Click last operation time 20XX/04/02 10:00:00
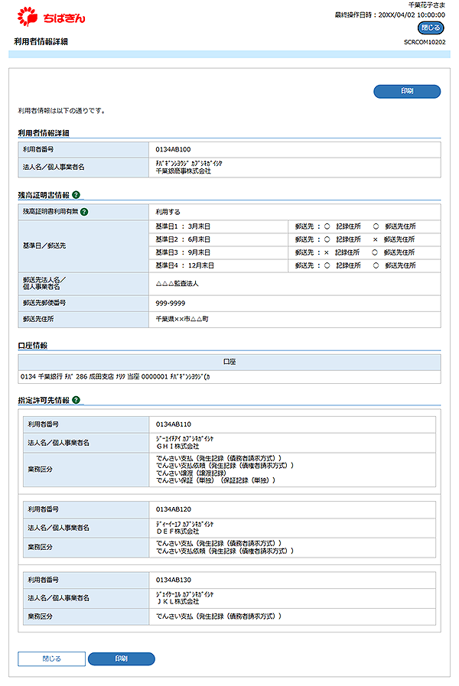Image resolution: width=459 pixels, height=686 pixels. click(412, 15)
